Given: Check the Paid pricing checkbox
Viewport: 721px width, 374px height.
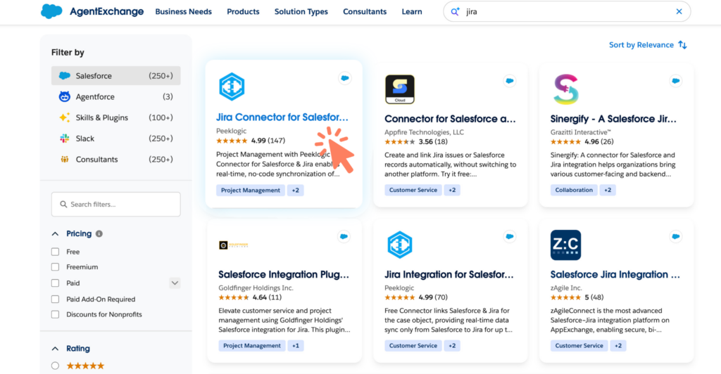Looking at the screenshot, I should point(55,283).
